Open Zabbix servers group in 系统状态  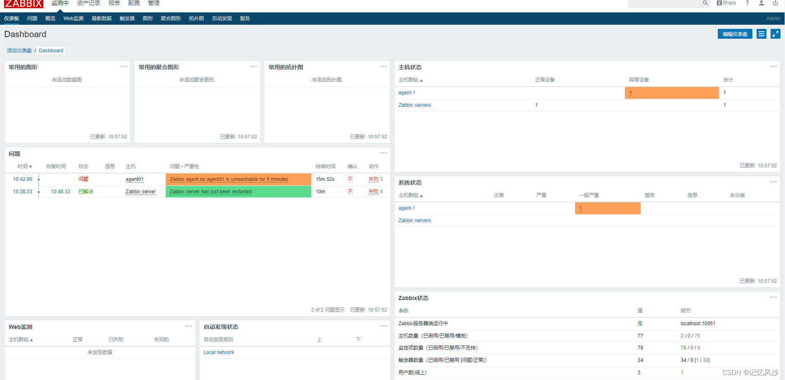pyautogui.click(x=414, y=220)
